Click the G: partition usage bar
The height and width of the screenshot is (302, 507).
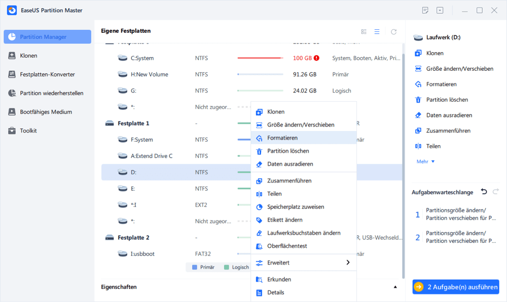tap(260, 91)
